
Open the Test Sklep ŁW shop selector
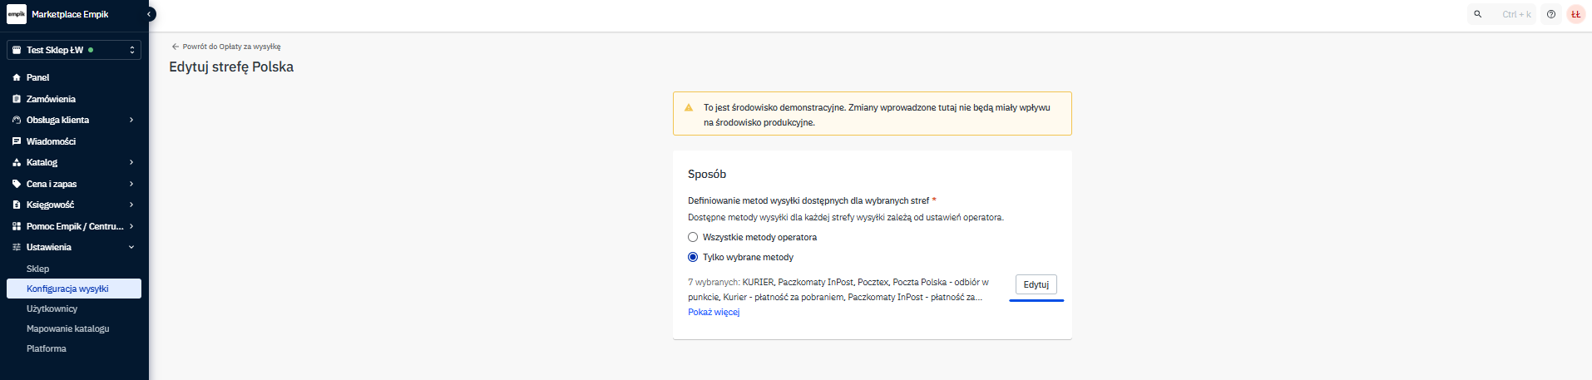tap(74, 50)
